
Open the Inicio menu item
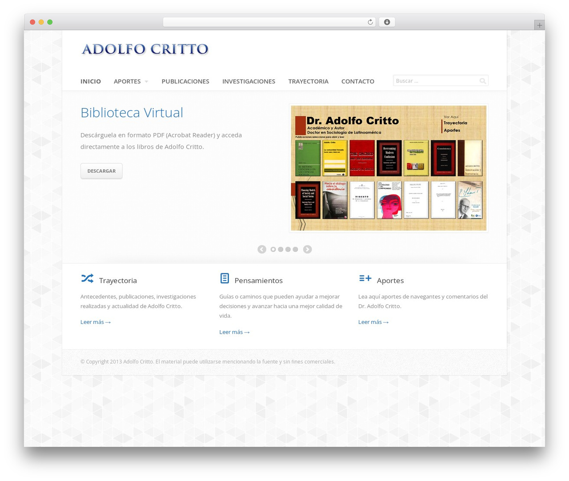pyautogui.click(x=91, y=81)
